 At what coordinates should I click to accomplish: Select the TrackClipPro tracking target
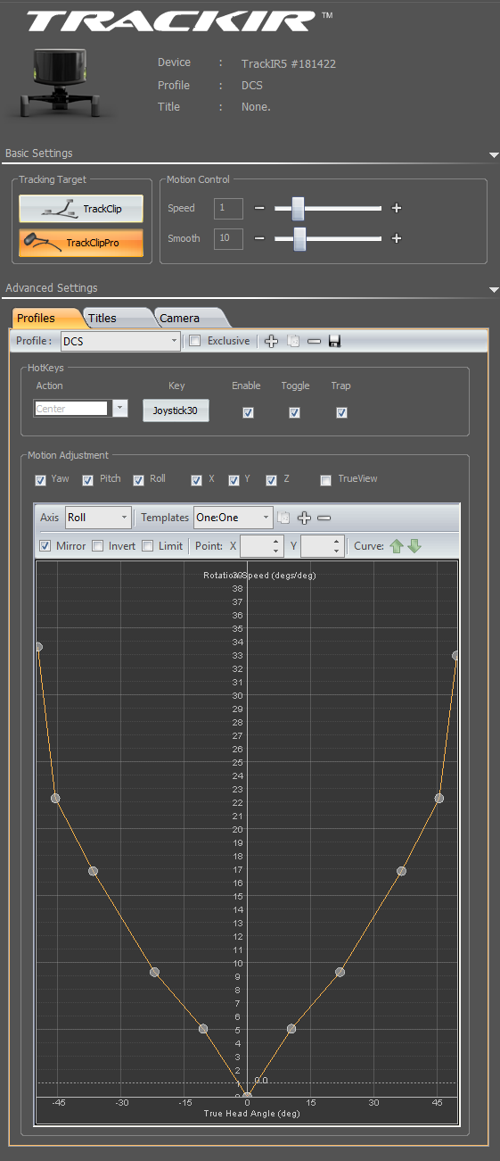click(81, 243)
